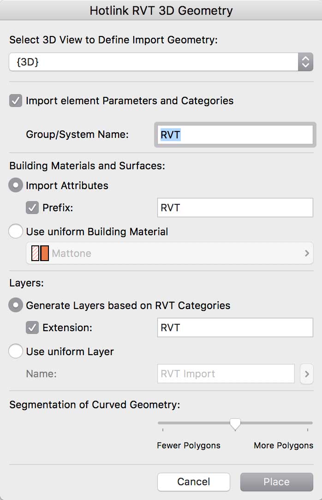
Task: Select Import Attributes radio option
Action: click(16, 185)
